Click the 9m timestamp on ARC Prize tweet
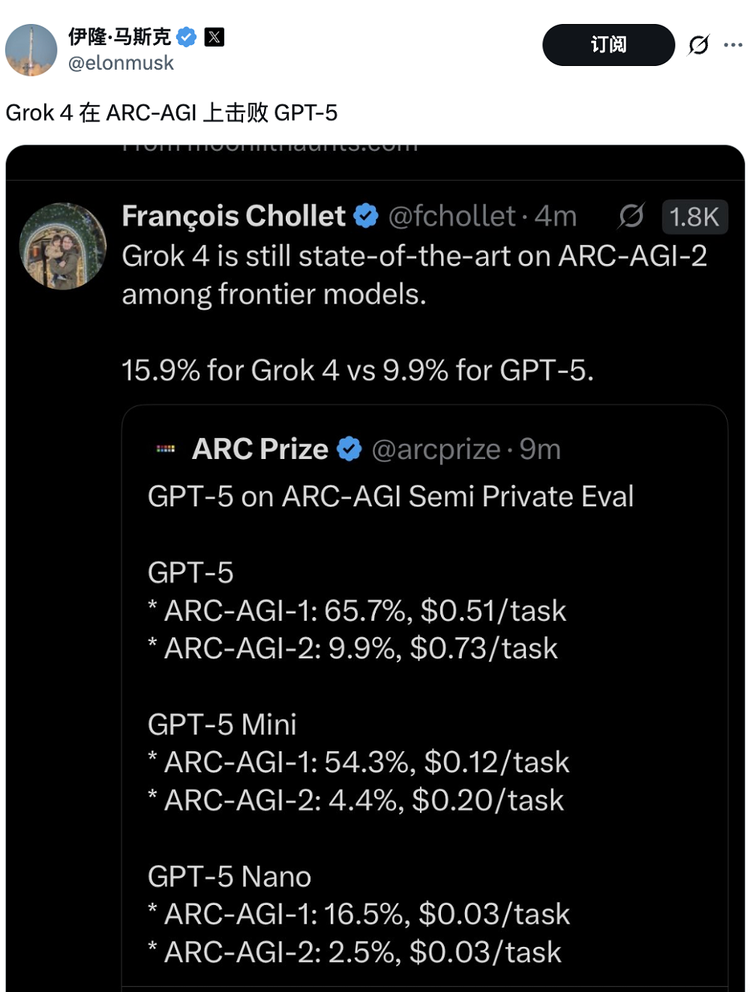The width and height of the screenshot is (750, 992). click(x=540, y=449)
